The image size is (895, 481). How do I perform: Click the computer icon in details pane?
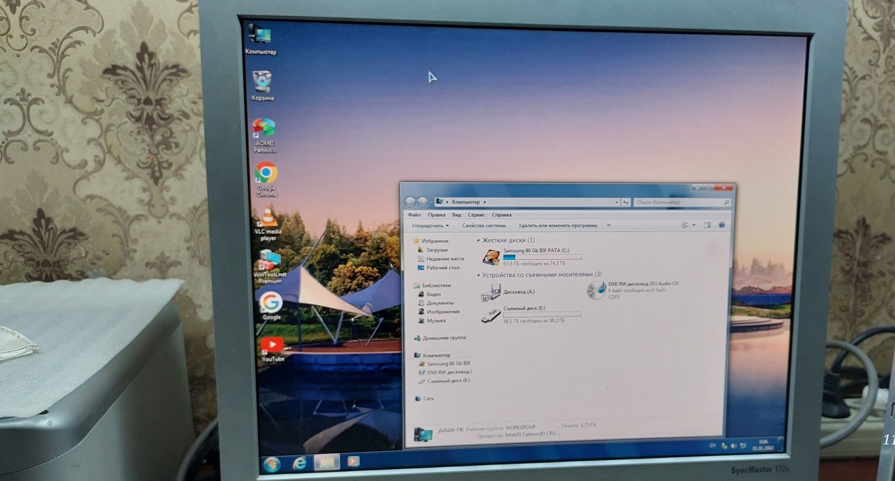pos(423,433)
